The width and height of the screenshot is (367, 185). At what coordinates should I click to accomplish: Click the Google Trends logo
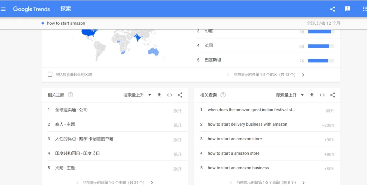32,9
